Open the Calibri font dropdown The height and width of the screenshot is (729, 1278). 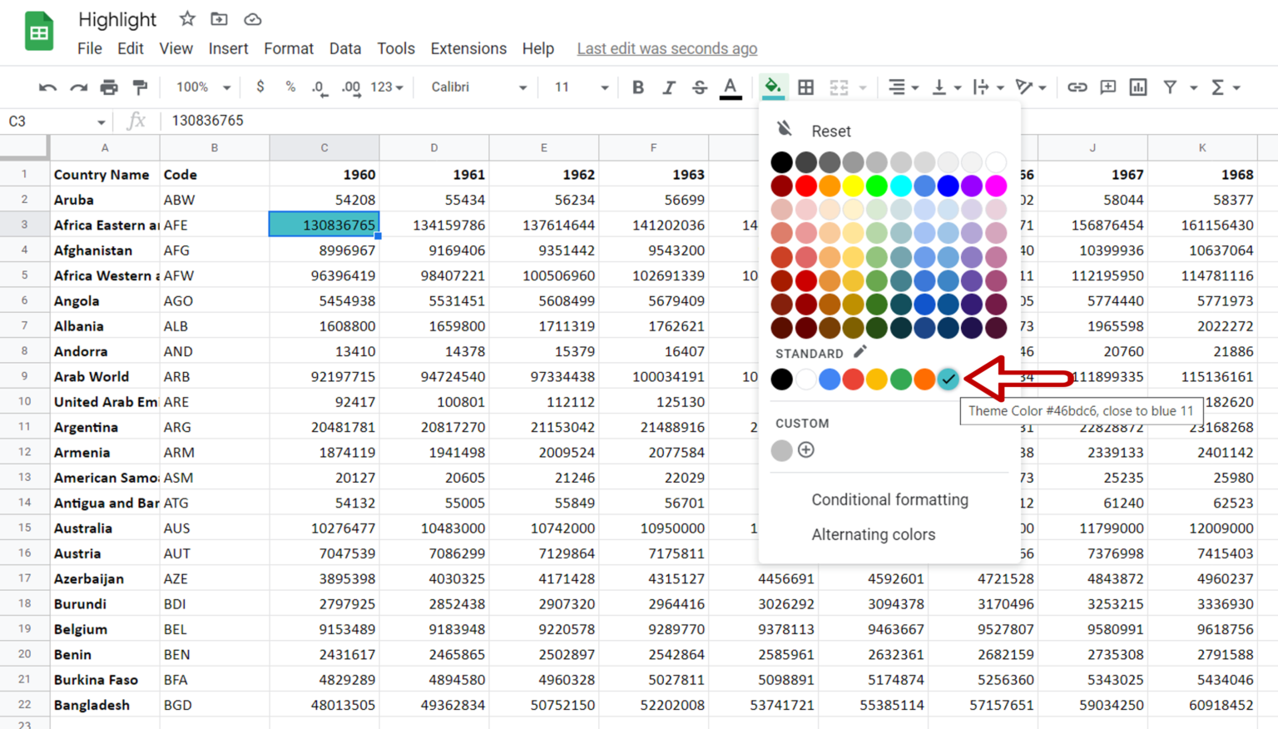[x=478, y=87]
